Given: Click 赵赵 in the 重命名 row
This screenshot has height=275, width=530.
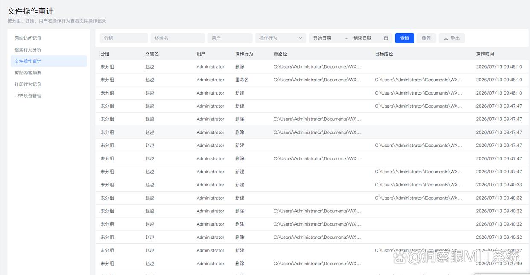Looking at the screenshot, I should pyautogui.click(x=150, y=80).
